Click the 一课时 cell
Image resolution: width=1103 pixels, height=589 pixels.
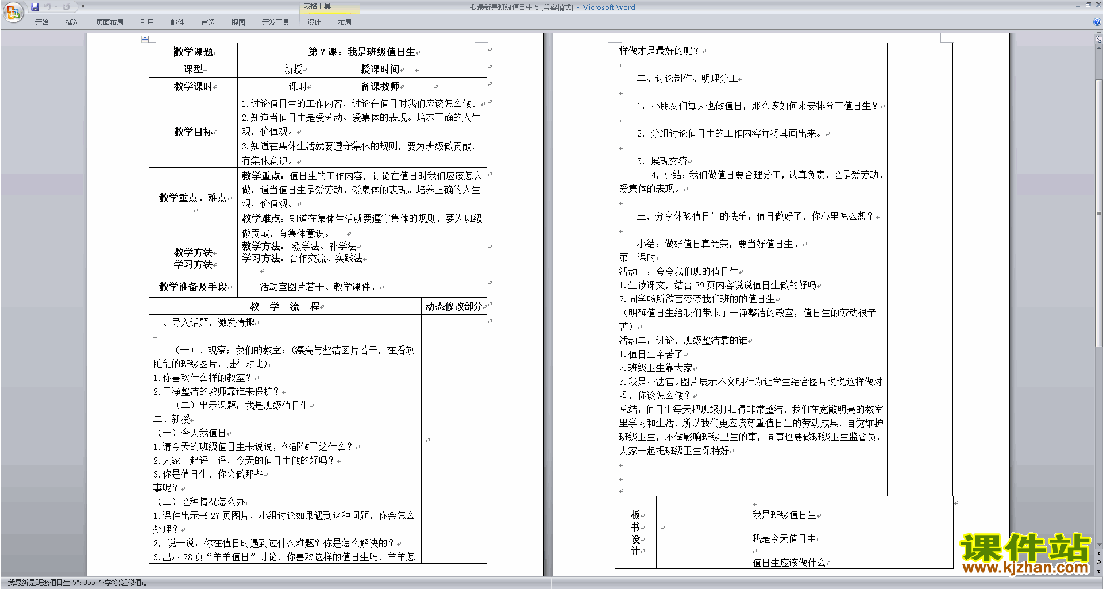pyautogui.click(x=293, y=86)
